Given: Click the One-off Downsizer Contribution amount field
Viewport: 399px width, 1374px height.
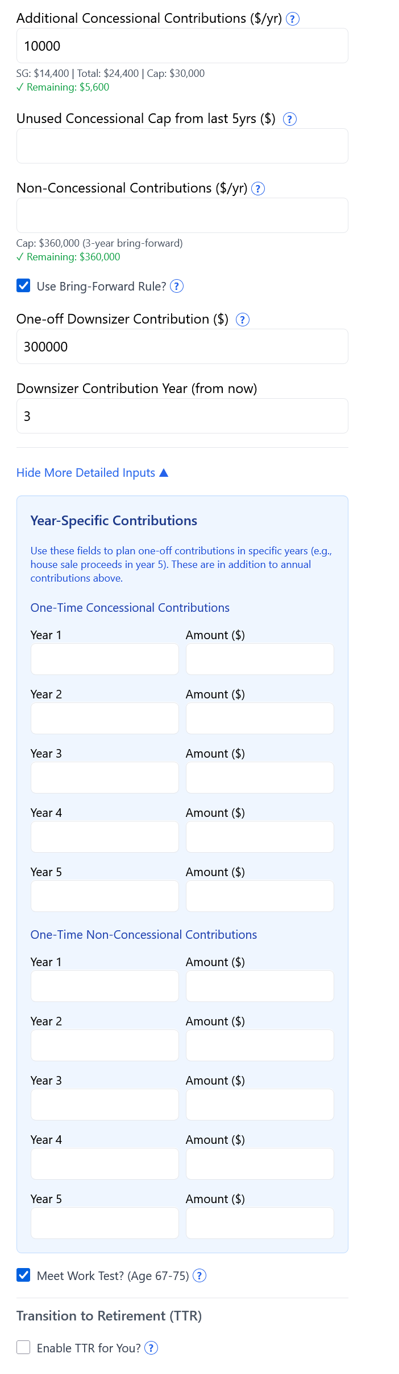Looking at the screenshot, I should point(182,346).
